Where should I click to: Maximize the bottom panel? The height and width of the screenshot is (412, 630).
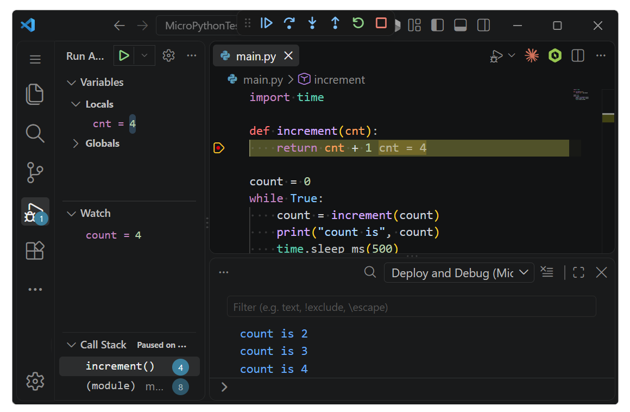[x=578, y=272]
